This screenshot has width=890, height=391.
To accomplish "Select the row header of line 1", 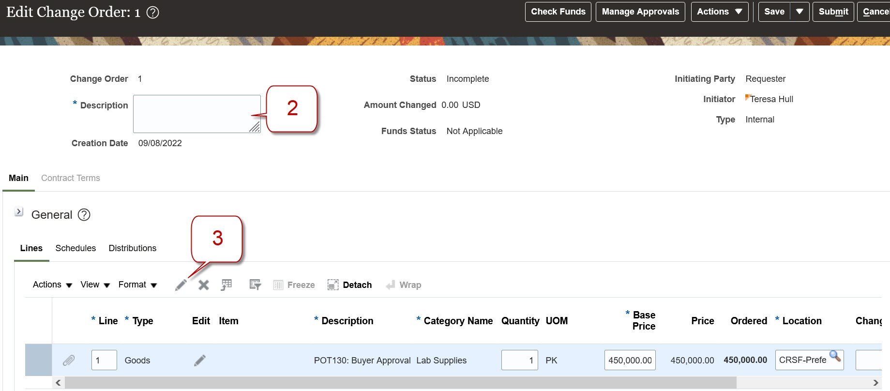I will pos(38,360).
